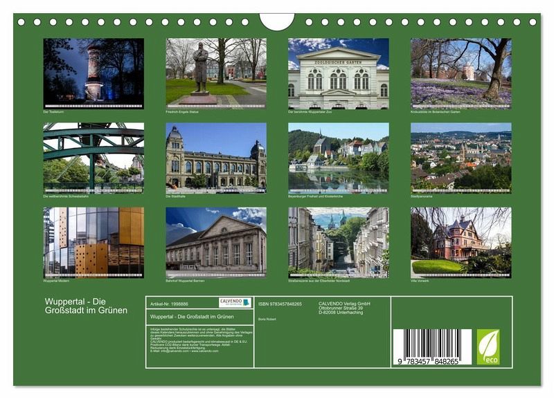Click 'ISBN 9783457848265' text
This screenshot has height=399, width=554.
(x=280, y=304)
